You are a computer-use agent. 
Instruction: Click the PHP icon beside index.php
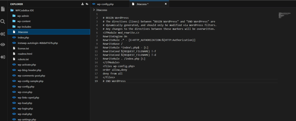[14, 38]
